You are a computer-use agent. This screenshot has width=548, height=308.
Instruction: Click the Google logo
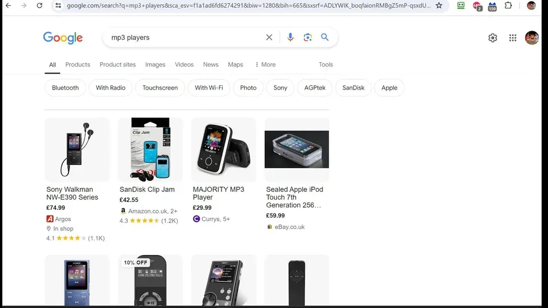click(x=63, y=38)
